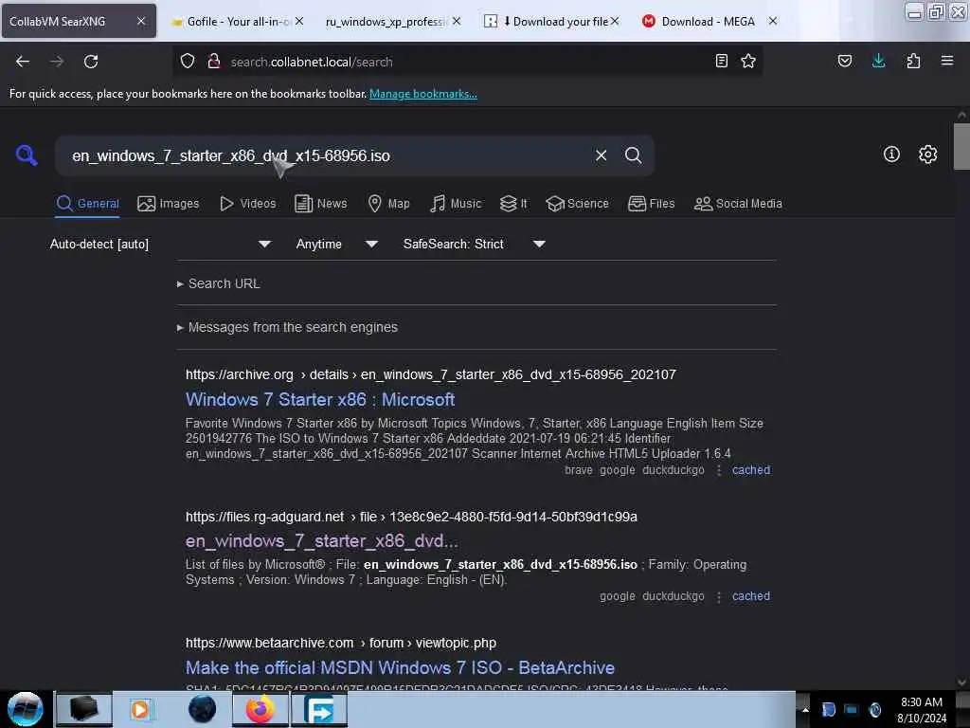Image resolution: width=970 pixels, height=728 pixels.
Task: Open the SafeSearch: Strict dropdown
Action: [475, 244]
